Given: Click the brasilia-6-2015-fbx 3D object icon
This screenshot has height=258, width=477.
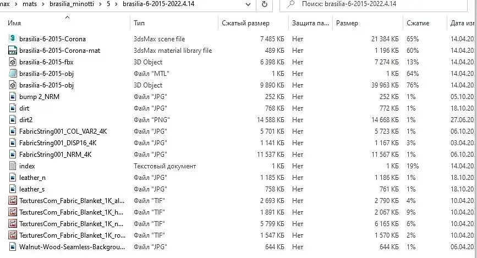Looking at the screenshot, I should coord(13,62).
